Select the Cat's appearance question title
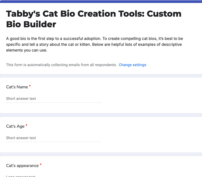The width and height of the screenshot is (202, 177). click(x=22, y=166)
